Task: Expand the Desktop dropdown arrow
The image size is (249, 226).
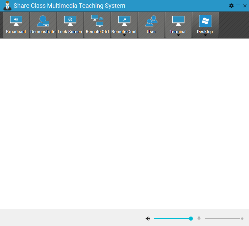Action: tap(205, 35)
